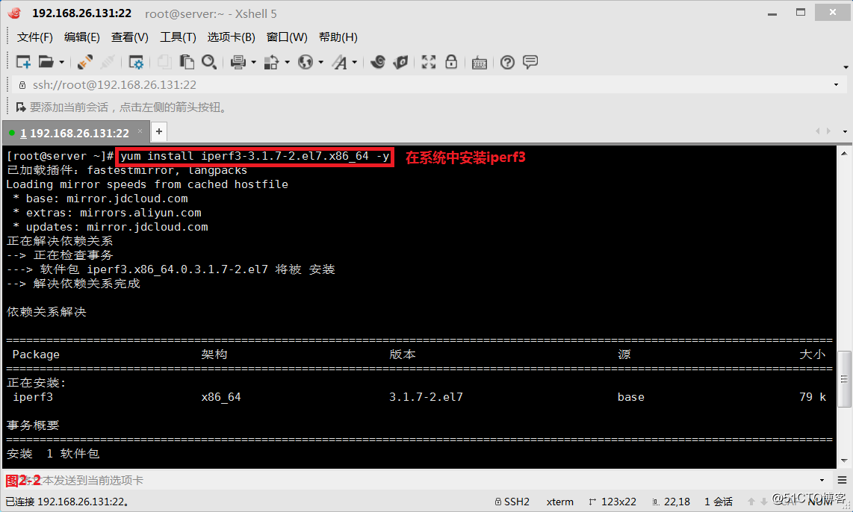Click the 79 k size value
853x512 pixels.
(x=813, y=397)
